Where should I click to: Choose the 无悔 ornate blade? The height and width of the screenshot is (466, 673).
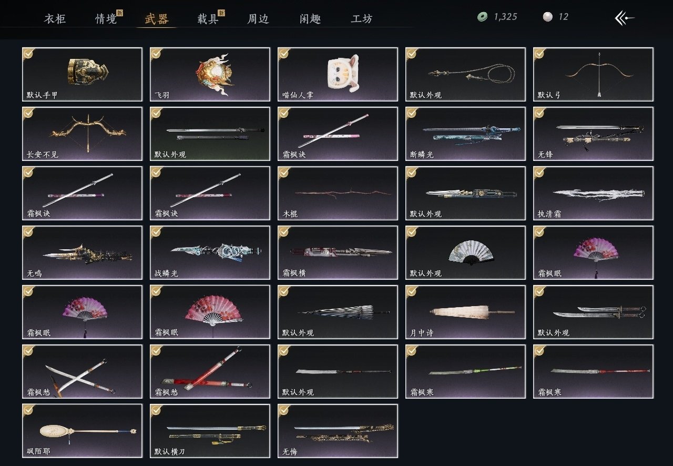pyautogui.click(x=338, y=431)
